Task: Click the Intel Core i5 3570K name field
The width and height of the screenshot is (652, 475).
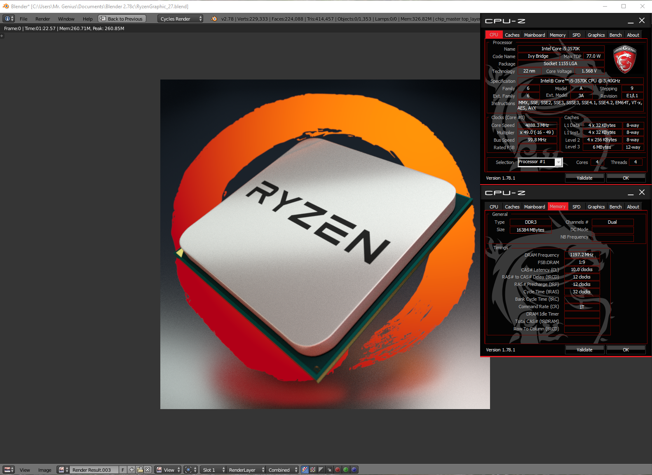Action: 561,49
